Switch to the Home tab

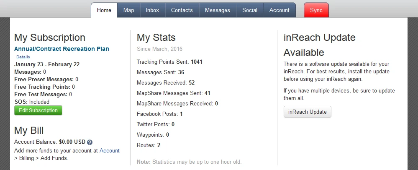coord(104,10)
